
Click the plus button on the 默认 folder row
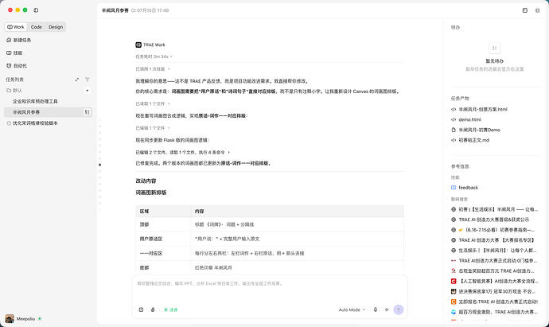click(88, 91)
